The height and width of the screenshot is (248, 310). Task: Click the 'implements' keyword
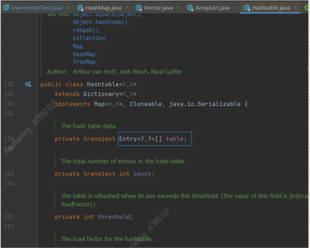click(x=72, y=104)
